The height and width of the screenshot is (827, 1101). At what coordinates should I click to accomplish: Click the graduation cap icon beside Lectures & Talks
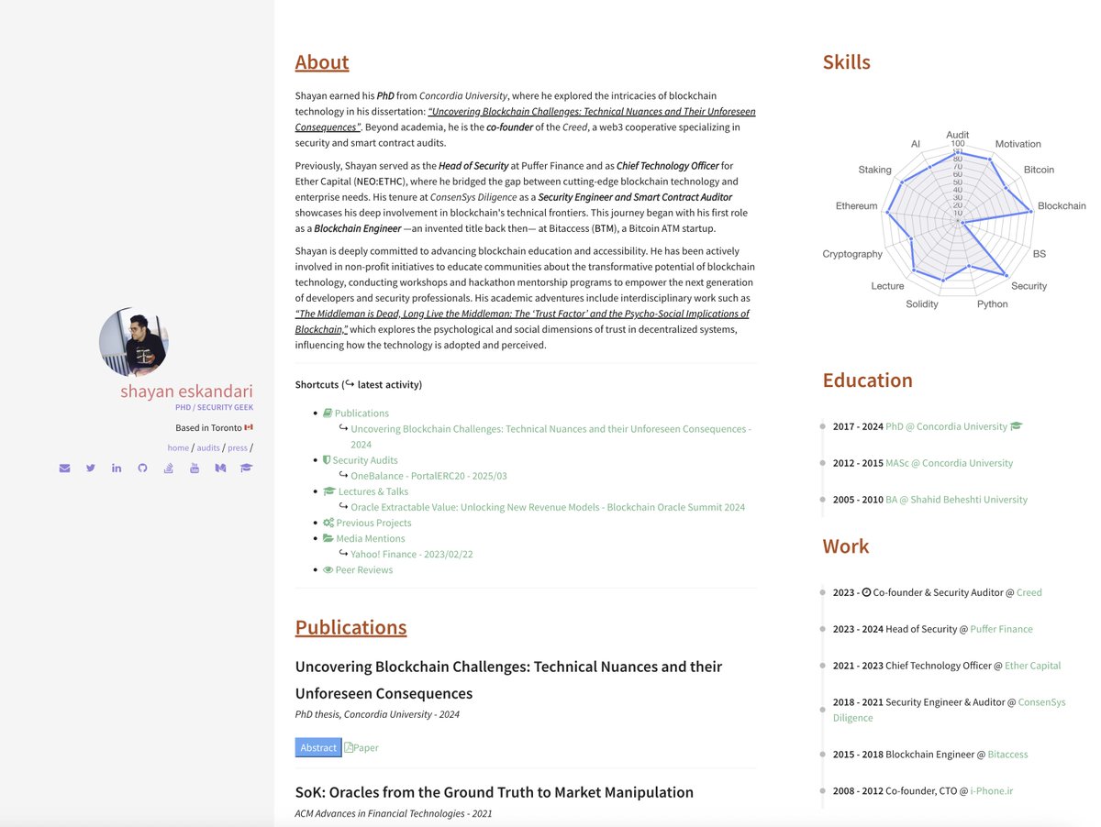coord(329,491)
